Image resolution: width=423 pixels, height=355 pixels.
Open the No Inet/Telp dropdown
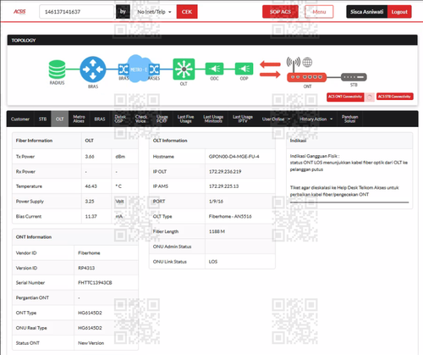coord(154,12)
